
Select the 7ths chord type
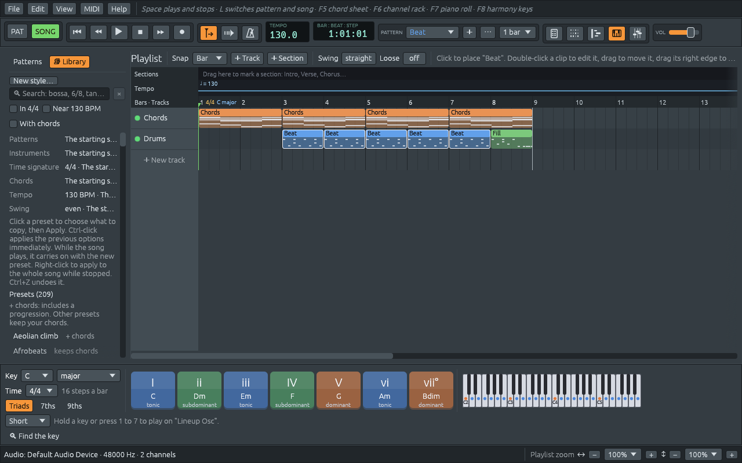[48, 406]
